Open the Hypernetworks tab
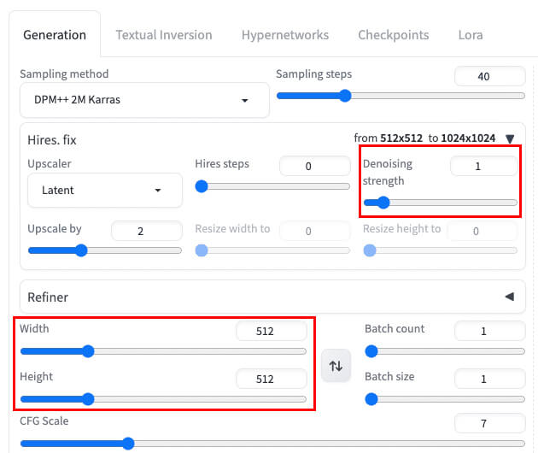This screenshot has width=538, height=453. 284,35
